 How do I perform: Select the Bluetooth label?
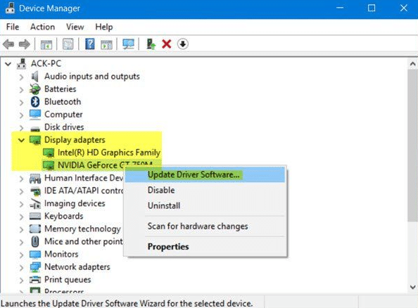click(x=63, y=102)
